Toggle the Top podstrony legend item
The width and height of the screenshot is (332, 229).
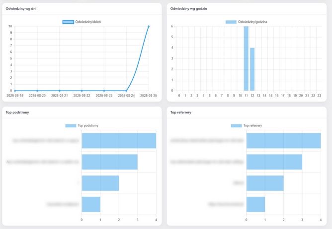coord(82,125)
